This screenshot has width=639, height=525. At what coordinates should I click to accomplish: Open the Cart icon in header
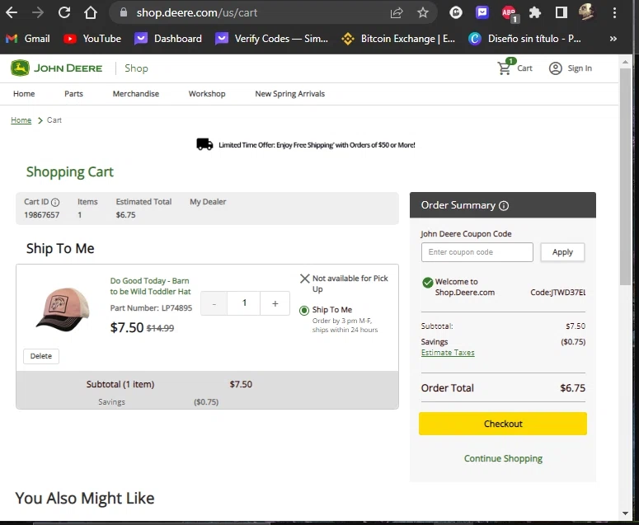(x=514, y=68)
